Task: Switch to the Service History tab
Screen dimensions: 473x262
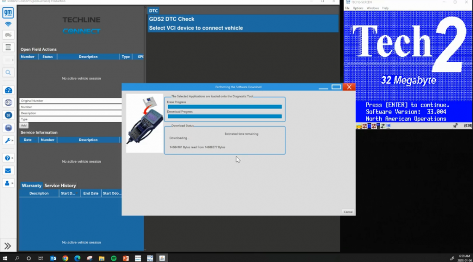Action: 61,185
